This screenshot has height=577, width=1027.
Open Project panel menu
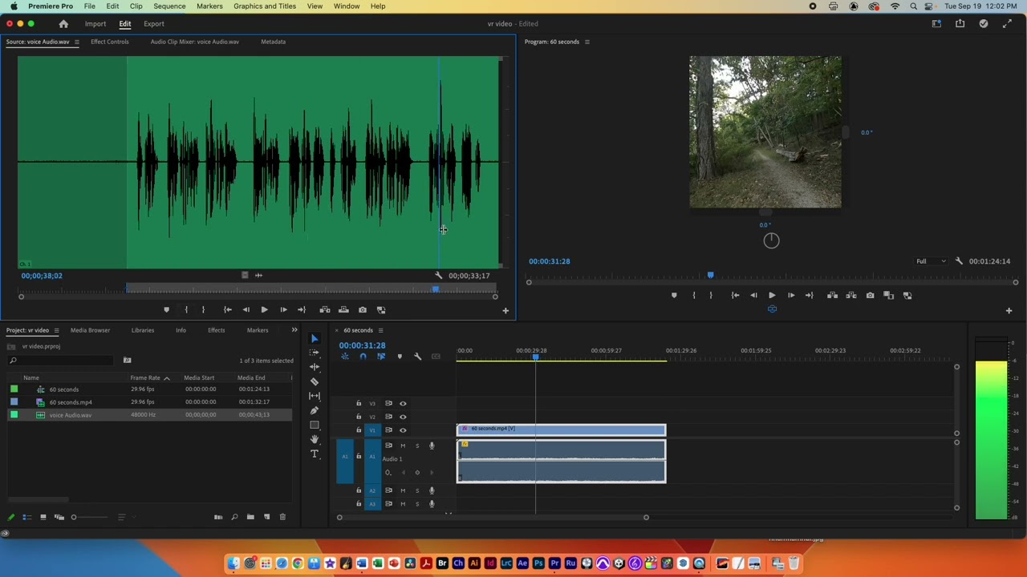pyautogui.click(x=55, y=330)
